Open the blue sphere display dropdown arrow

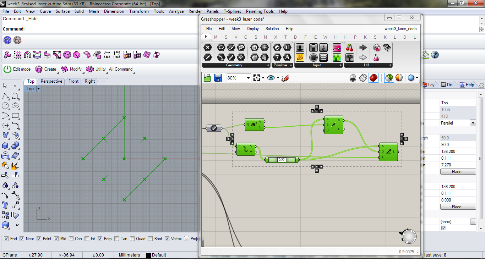click(417, 78)
